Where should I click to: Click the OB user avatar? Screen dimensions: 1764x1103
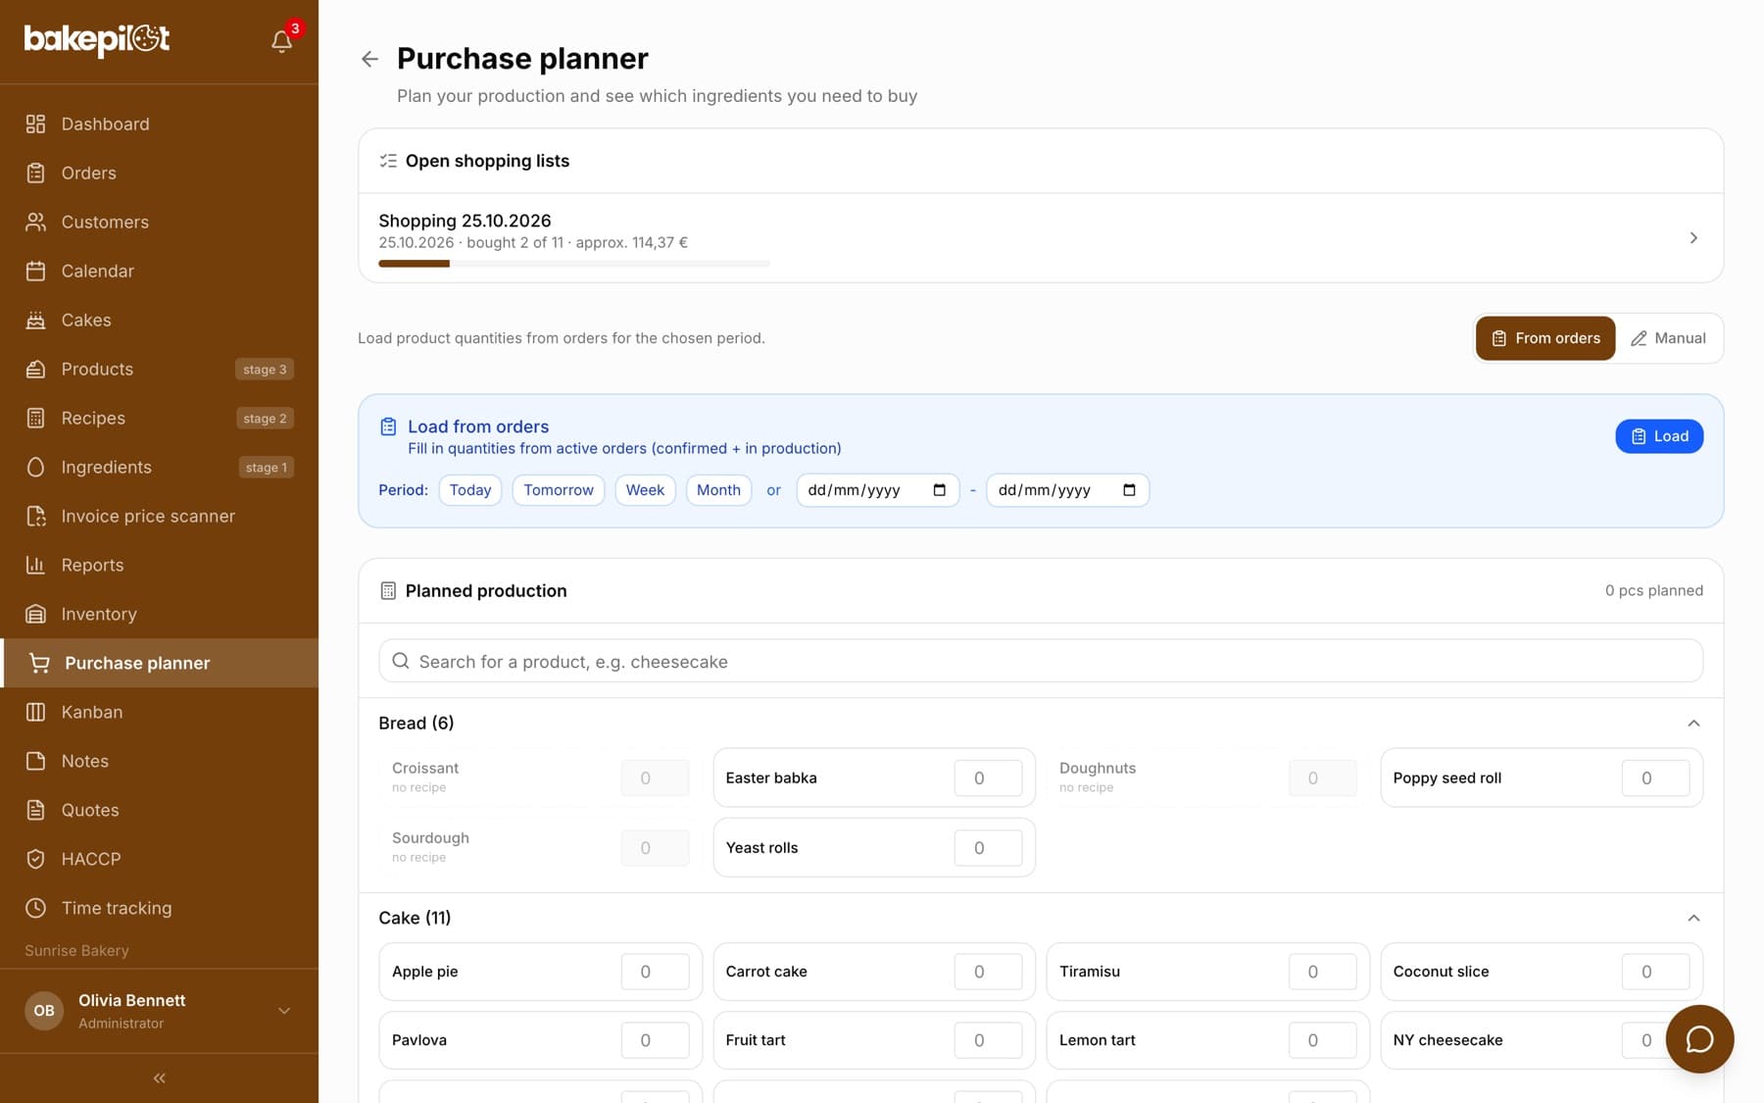click(44, 1011)
